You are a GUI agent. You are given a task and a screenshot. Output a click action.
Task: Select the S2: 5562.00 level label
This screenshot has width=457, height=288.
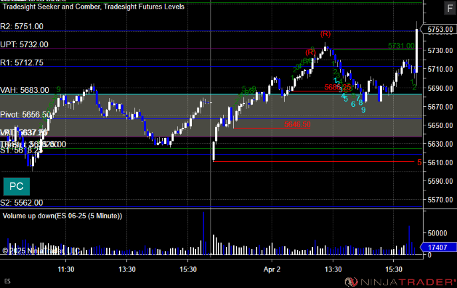click(x=21, y=202)
